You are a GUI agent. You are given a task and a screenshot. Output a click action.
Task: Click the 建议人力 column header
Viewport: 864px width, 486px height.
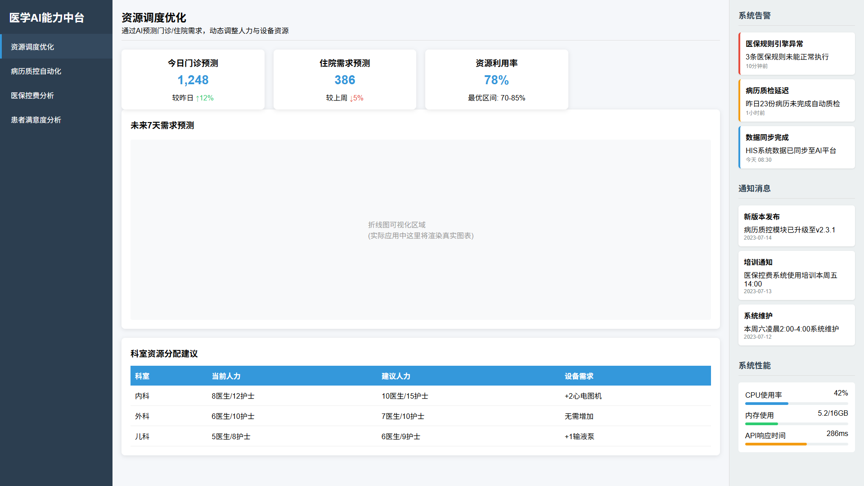point(396,376)
